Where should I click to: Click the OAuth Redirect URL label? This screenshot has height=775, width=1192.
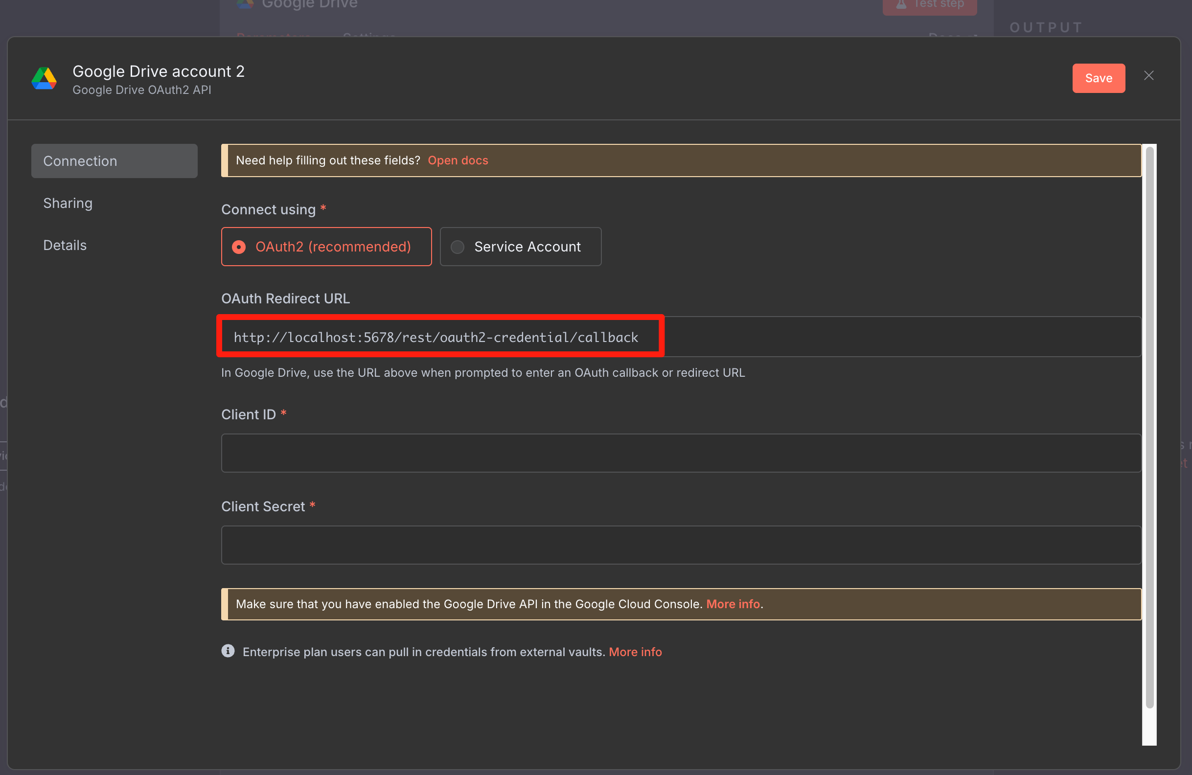285,298
